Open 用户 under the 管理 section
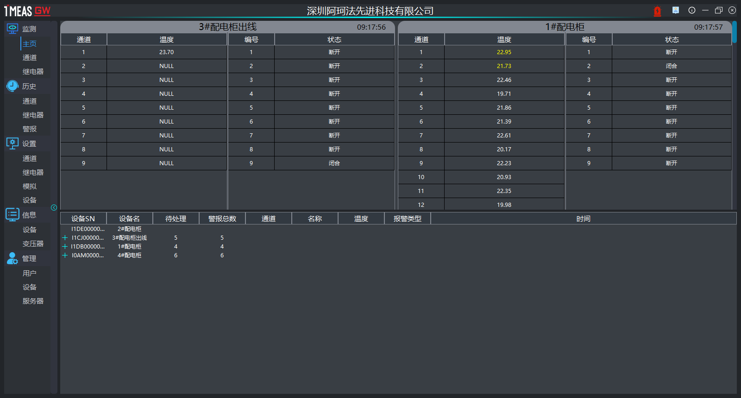741x398 pixels. [30, 274]
